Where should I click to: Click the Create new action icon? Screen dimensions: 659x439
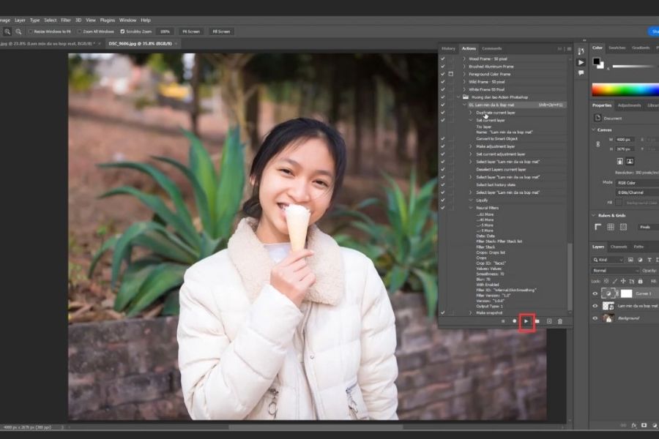[548, 321]
